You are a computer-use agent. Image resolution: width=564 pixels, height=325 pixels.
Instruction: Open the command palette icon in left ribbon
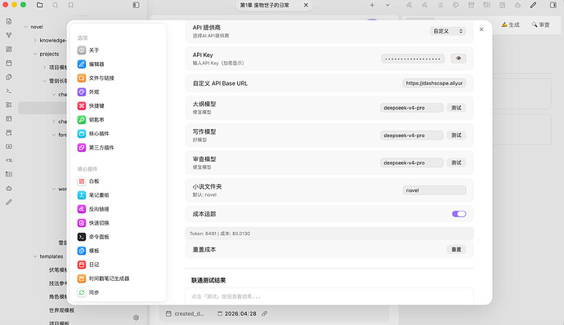coord(9,91)
